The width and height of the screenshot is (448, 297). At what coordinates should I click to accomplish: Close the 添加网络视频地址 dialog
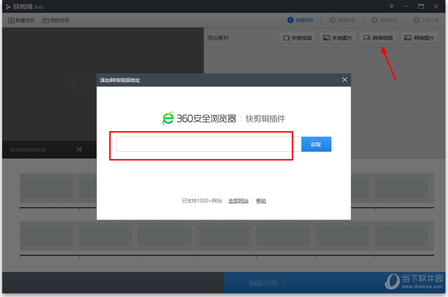(345, 80)
